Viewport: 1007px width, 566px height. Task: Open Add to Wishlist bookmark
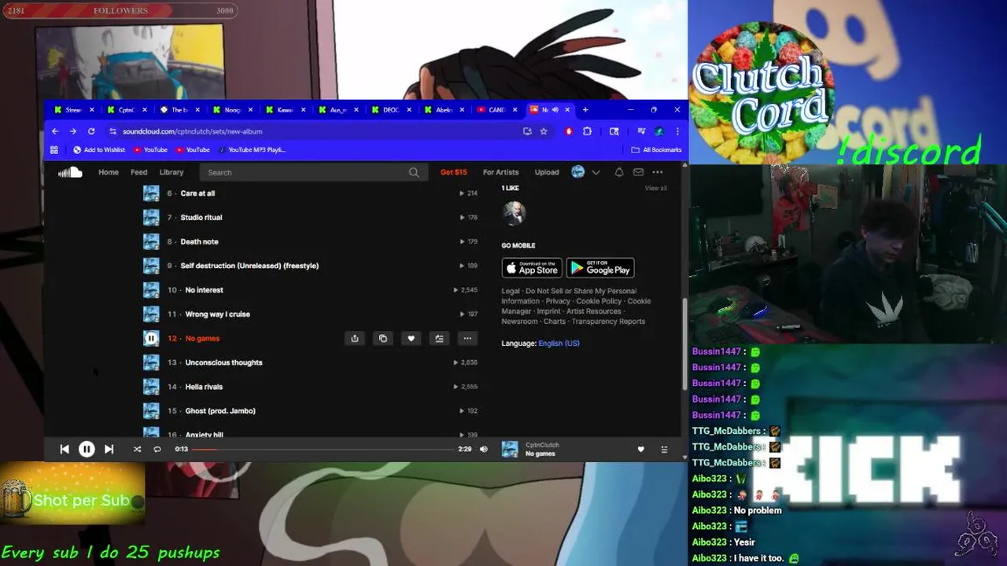click(99, 149)
